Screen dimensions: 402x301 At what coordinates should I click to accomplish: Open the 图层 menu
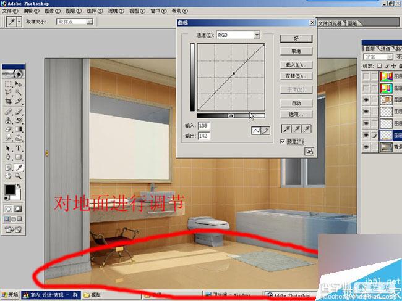pos(74,11)
